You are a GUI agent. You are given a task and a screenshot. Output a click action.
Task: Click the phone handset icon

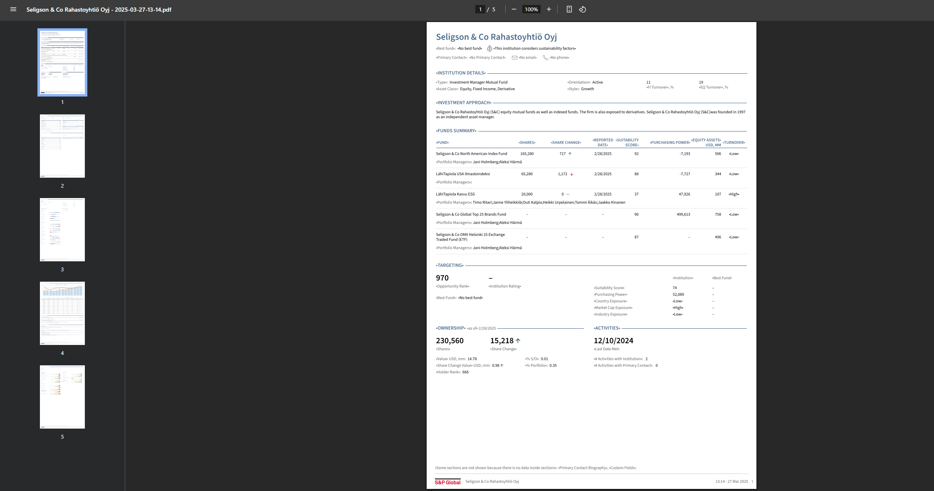click(545, 58)
